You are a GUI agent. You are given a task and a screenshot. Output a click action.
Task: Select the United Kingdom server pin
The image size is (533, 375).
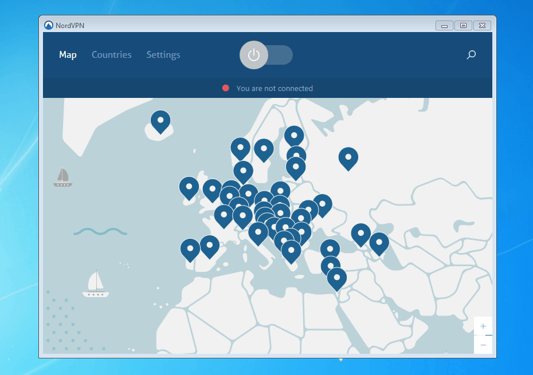(213, 191)
